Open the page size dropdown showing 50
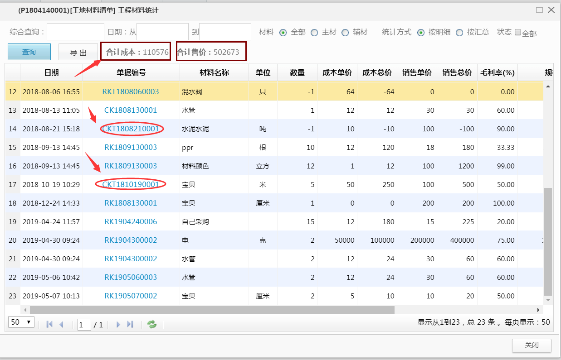This screenshot has width=561, height=360. tap(21, 322)
